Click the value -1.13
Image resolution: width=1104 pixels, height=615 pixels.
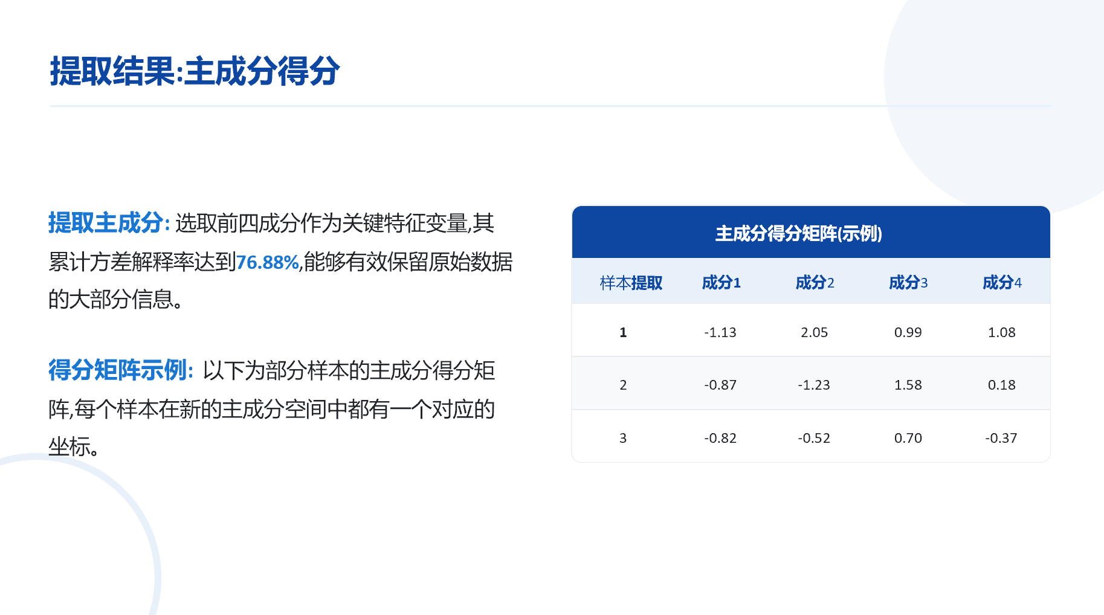click(x=720, y=332)
